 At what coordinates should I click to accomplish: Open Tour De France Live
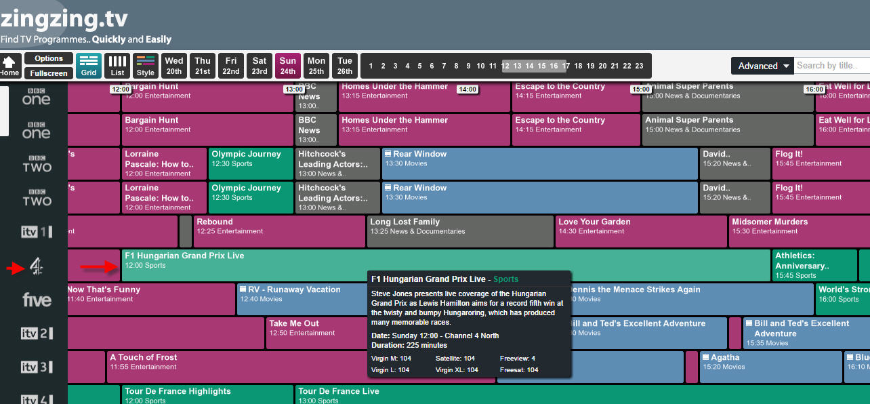[x=583, y=395]
